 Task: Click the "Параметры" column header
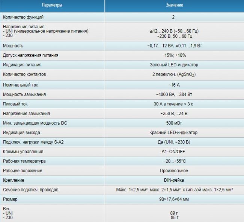point(52,5)
